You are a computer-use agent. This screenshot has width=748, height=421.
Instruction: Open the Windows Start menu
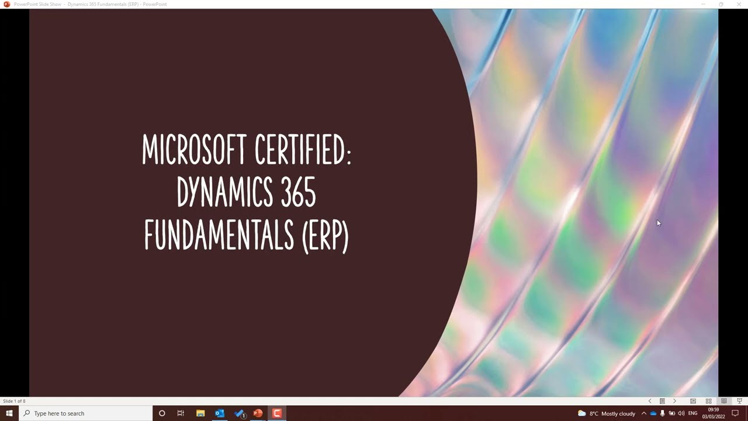[9, 413]
